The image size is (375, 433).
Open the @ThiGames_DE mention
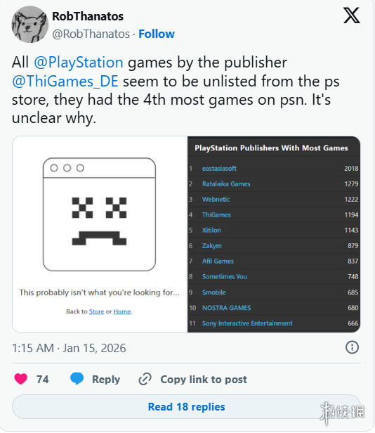tap(65, 82)
